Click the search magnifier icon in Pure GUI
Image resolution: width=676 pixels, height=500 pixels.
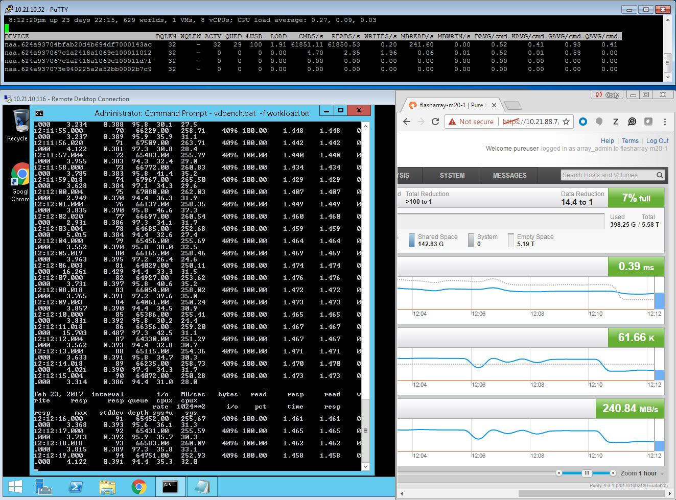[x=660, y=175]
